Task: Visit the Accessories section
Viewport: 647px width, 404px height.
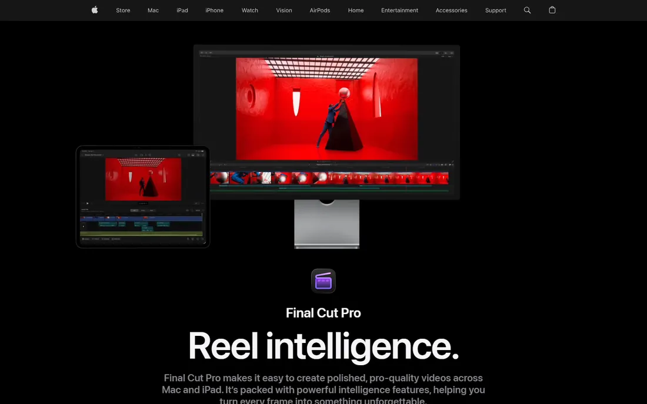Action: click(451, 11)
